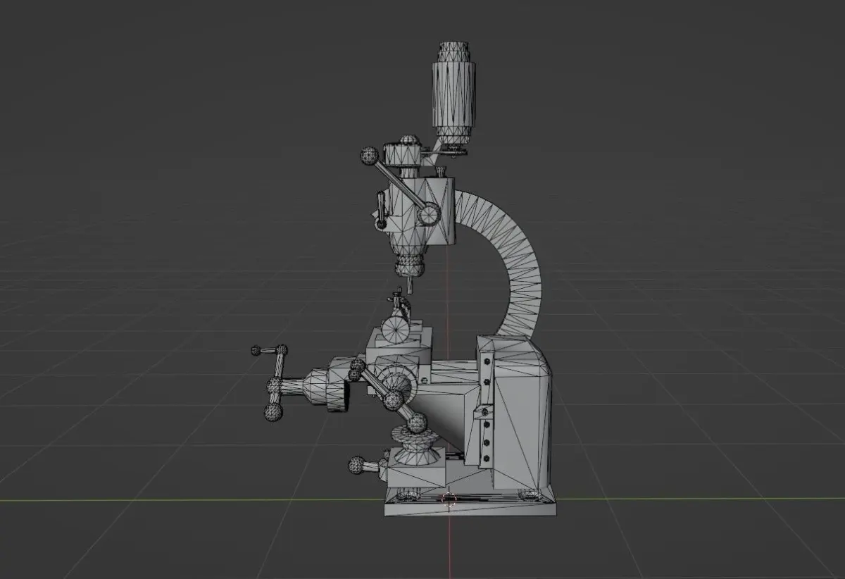The image size is (845, 579).
Task: Select the ball knob on quill feed lever
Action: (x=369, y=156)
